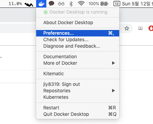Open Preferences… from Docker menu
The height and width of the screenshot is (124, 153).
pos(78,33)
